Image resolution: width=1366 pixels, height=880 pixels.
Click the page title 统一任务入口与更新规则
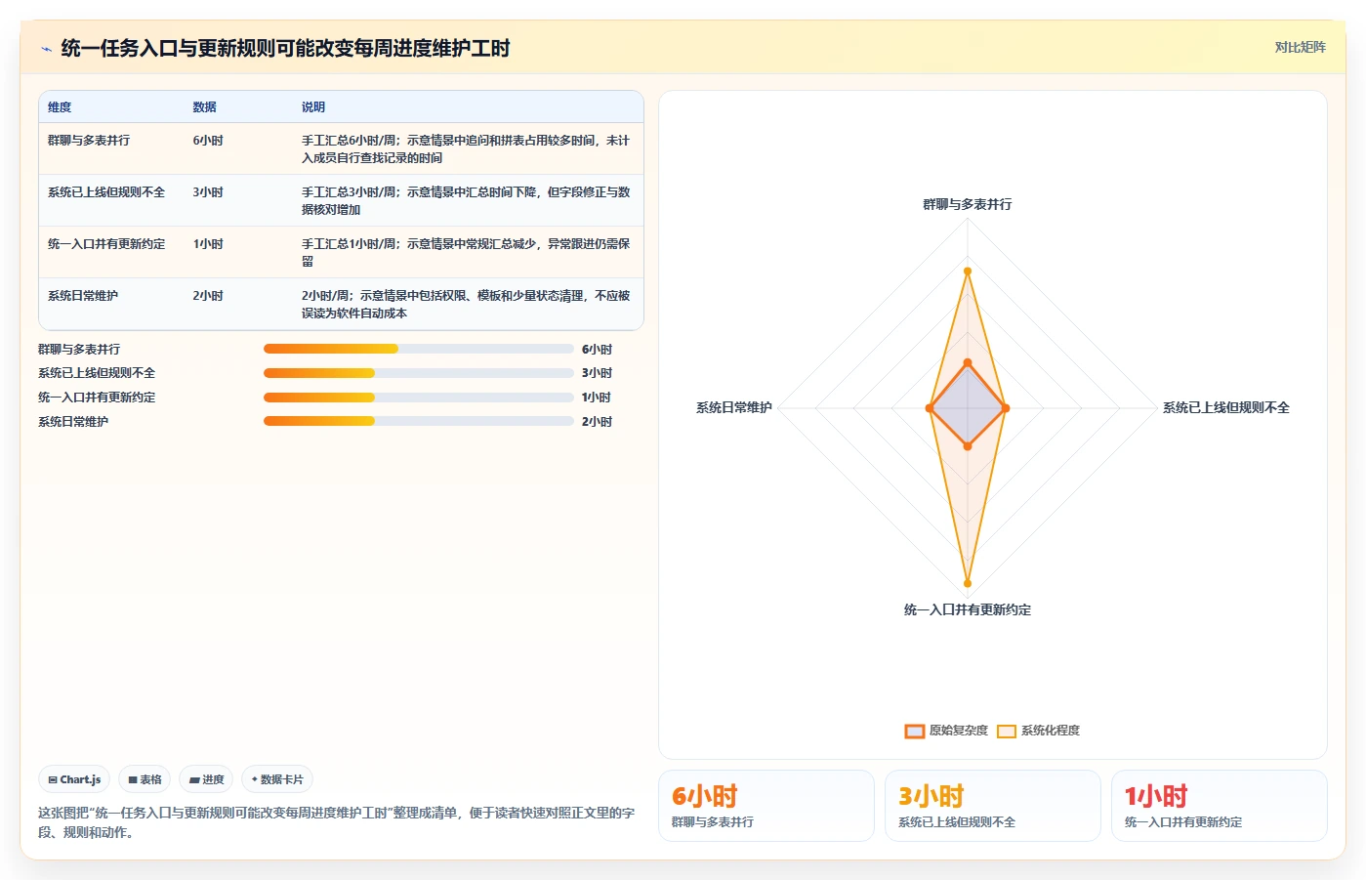click(x=285, y=49)
